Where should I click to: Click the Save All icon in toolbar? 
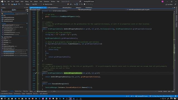click(x=16, y=4)
